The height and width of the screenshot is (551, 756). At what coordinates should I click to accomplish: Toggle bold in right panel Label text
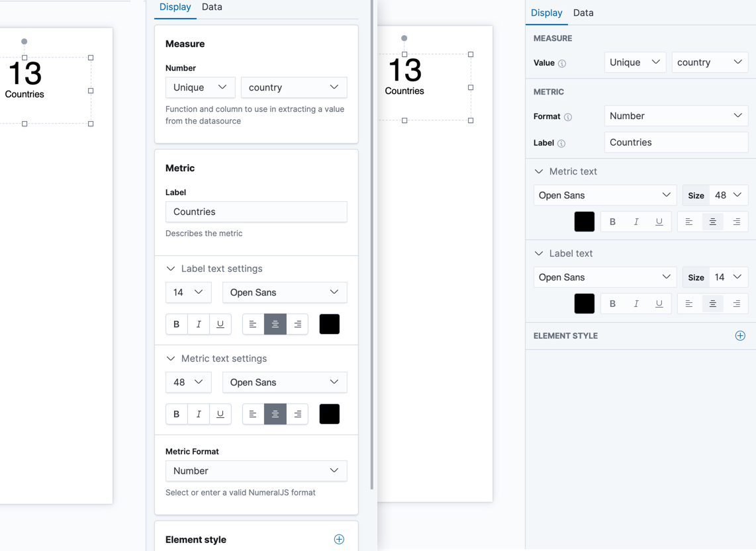[612, 304]
